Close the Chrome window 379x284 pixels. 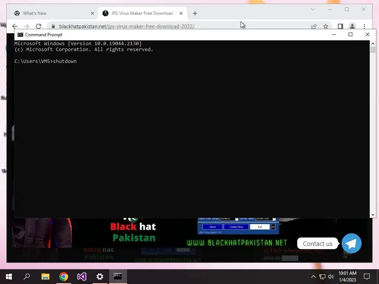click(364, 9)
